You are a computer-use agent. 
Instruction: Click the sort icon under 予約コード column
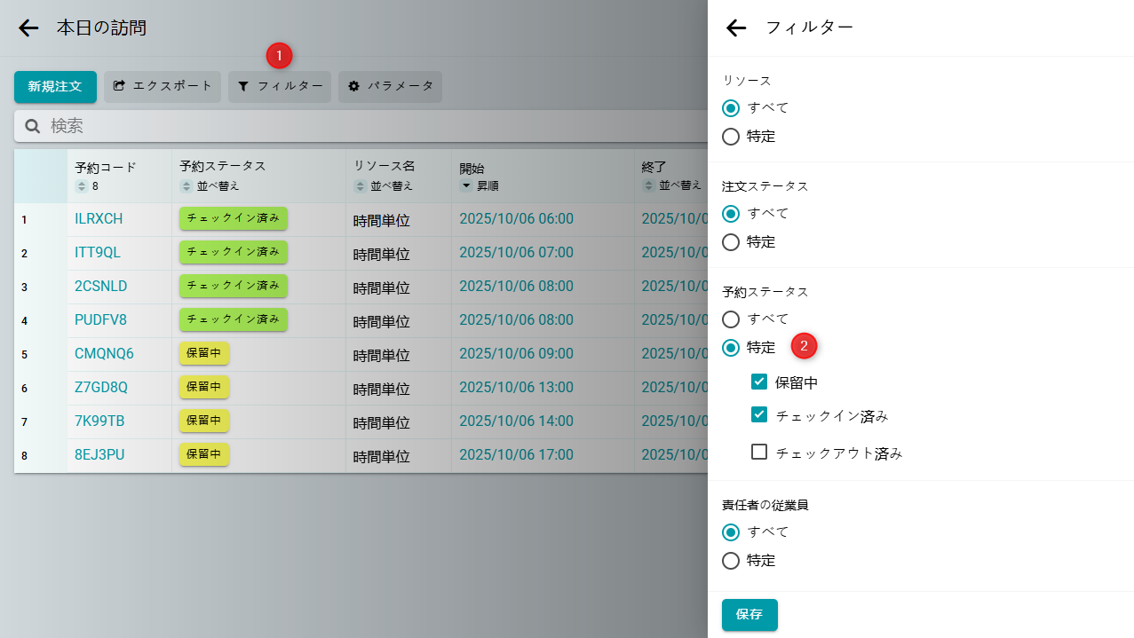82,186
